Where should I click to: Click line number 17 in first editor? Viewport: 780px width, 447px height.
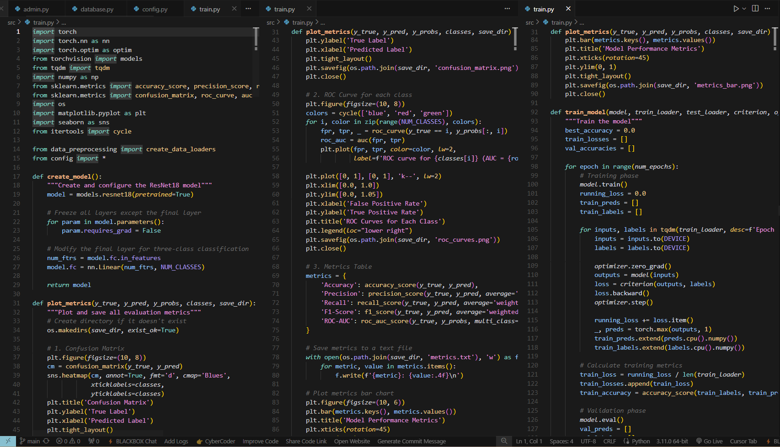pyautogui.click(x=16, y=176)
